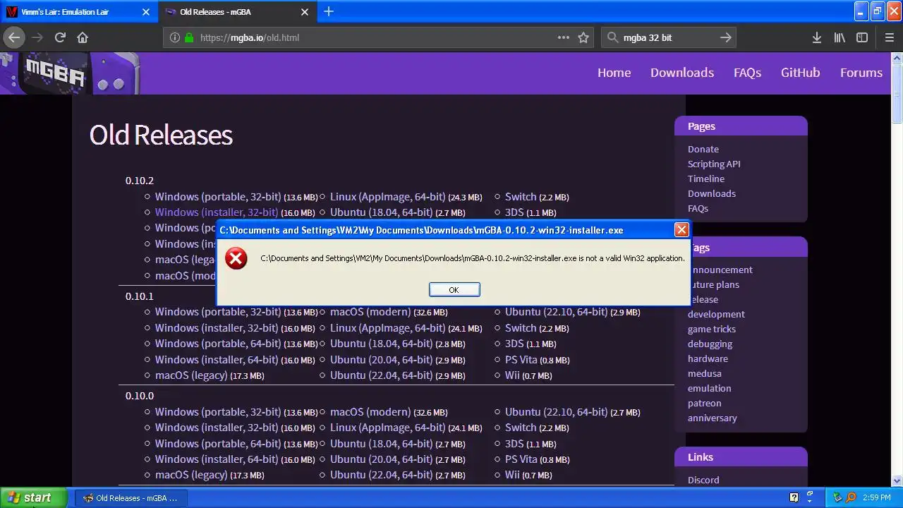
Task: Switch to Vimm's Lair: Emulation Lair tab
Action: [x=79, y=12]
